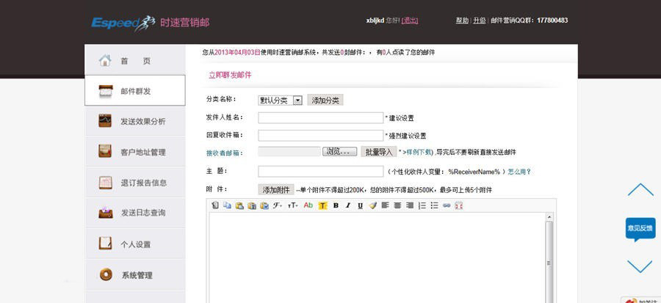Image resolution: width=661 pixels, height=303 pixels.
Task: Insert a bulleted list in editor
Action: 434,206
